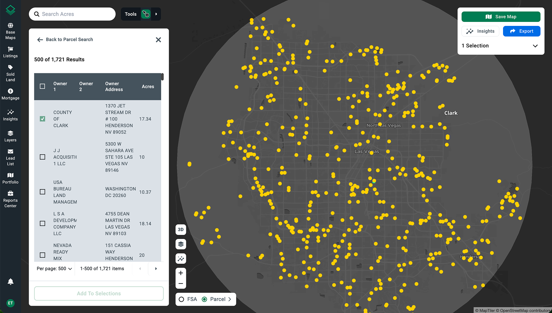This screenshot has height=313, width=552.
Task: Click the Back to Parcel Search link
Action: click(69, 40)
